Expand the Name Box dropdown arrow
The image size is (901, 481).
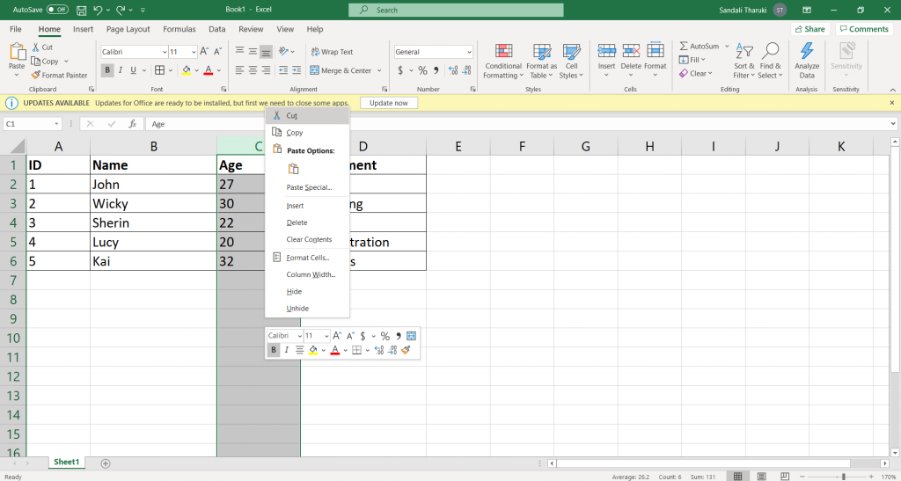click(56, 124)
